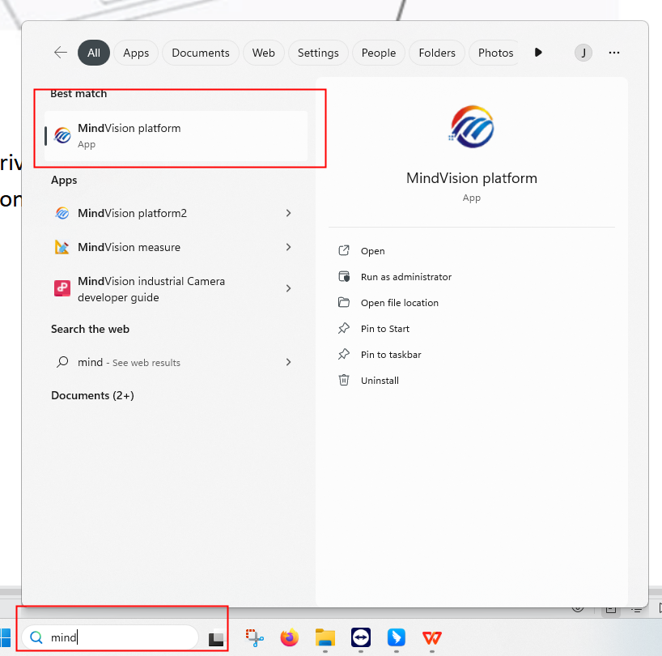Open the blue bird app on taskbar

[x=396, y=637]
